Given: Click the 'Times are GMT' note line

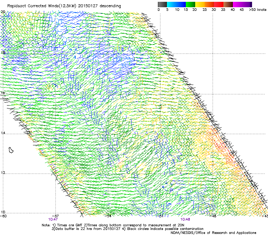Looking at the screenshot, I should click(113, 225).
